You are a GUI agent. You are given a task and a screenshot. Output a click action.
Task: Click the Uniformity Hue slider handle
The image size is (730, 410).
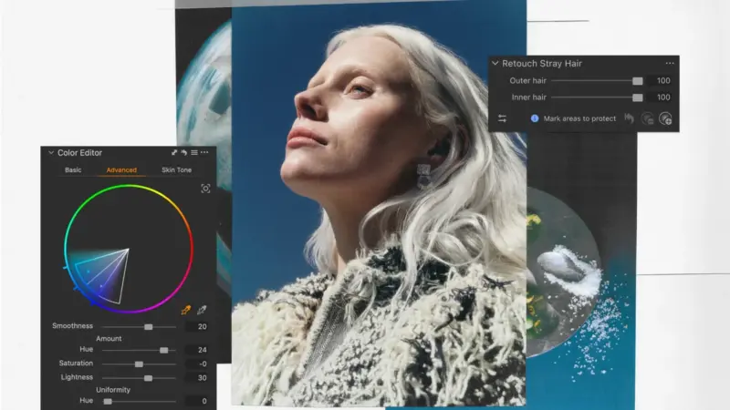(108, 401)
